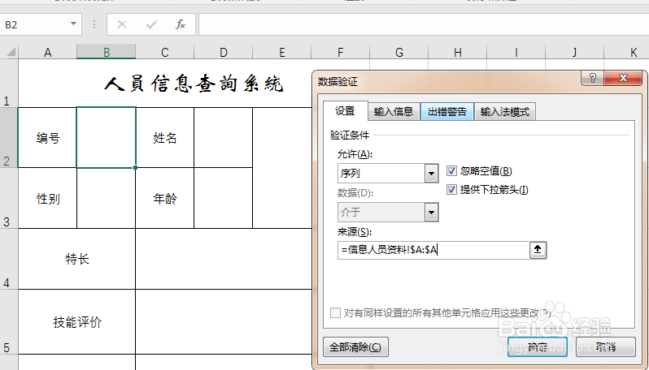The height and width of the screenshot is (370, 649).
Task: Select row 5 header
Action: [9, 321]
